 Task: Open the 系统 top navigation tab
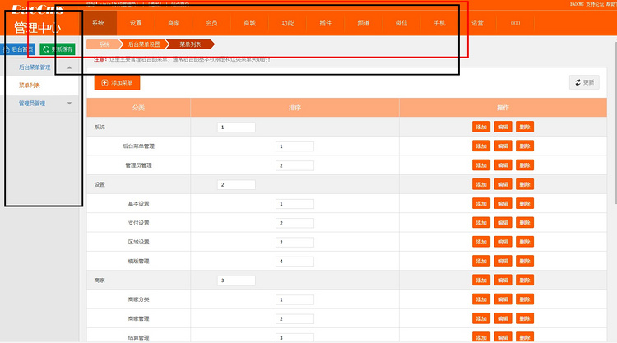coord(98,23)
